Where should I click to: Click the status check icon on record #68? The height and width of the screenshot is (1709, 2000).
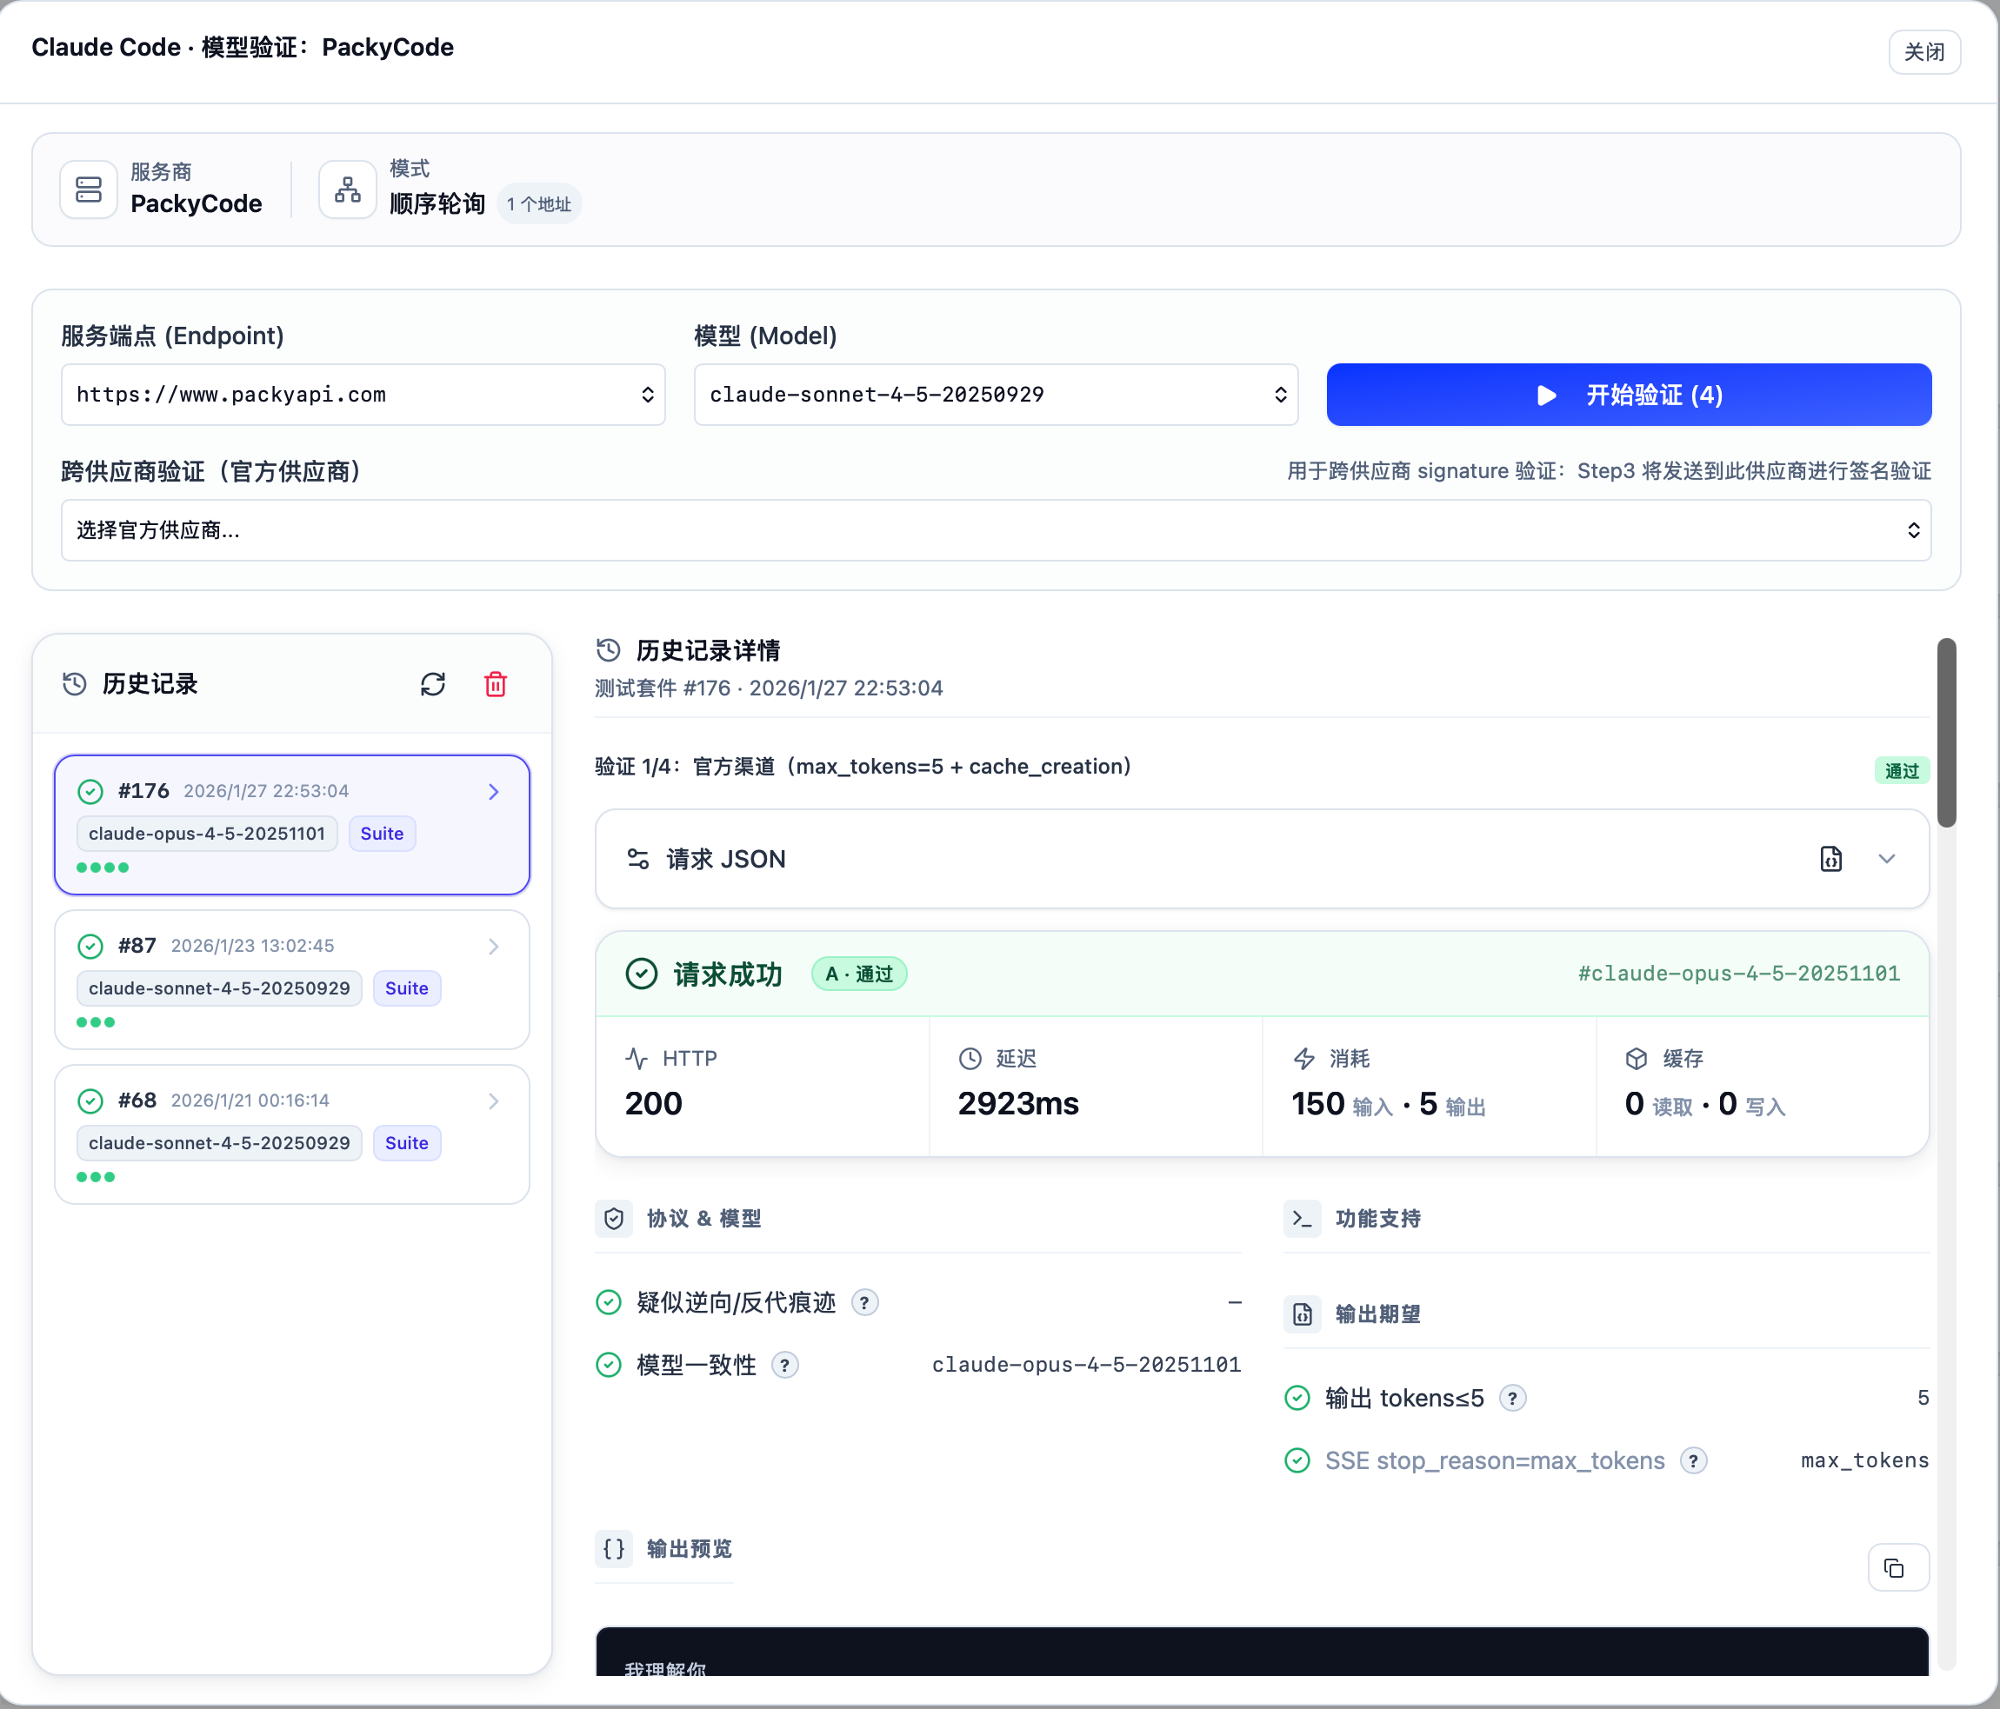[x=90, y=1101]
